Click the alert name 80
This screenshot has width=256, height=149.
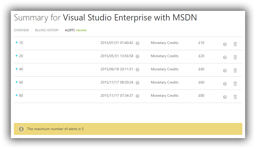(21, 96)
